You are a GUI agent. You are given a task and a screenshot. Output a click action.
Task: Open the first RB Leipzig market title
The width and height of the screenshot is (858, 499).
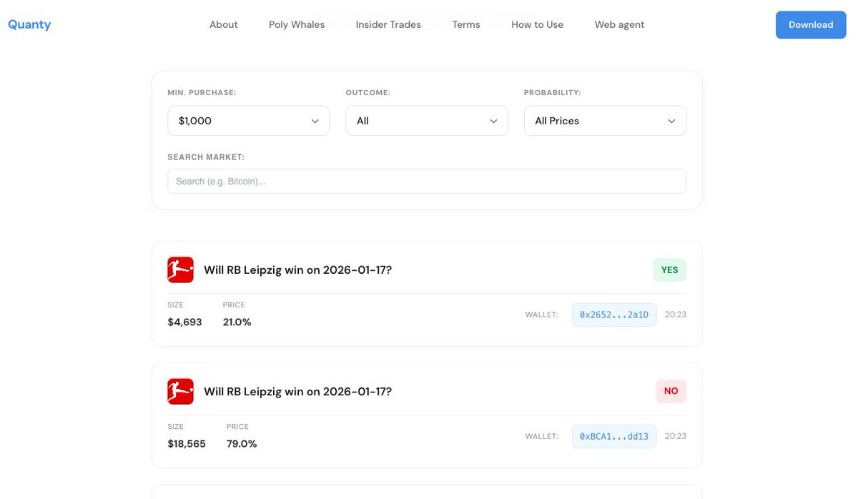[x=297, y=270]
